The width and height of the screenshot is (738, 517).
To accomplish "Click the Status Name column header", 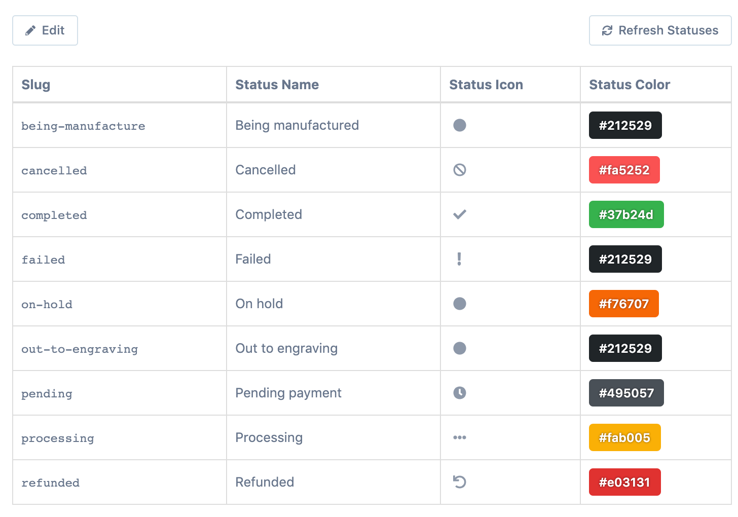I will (x=277, y=85).
